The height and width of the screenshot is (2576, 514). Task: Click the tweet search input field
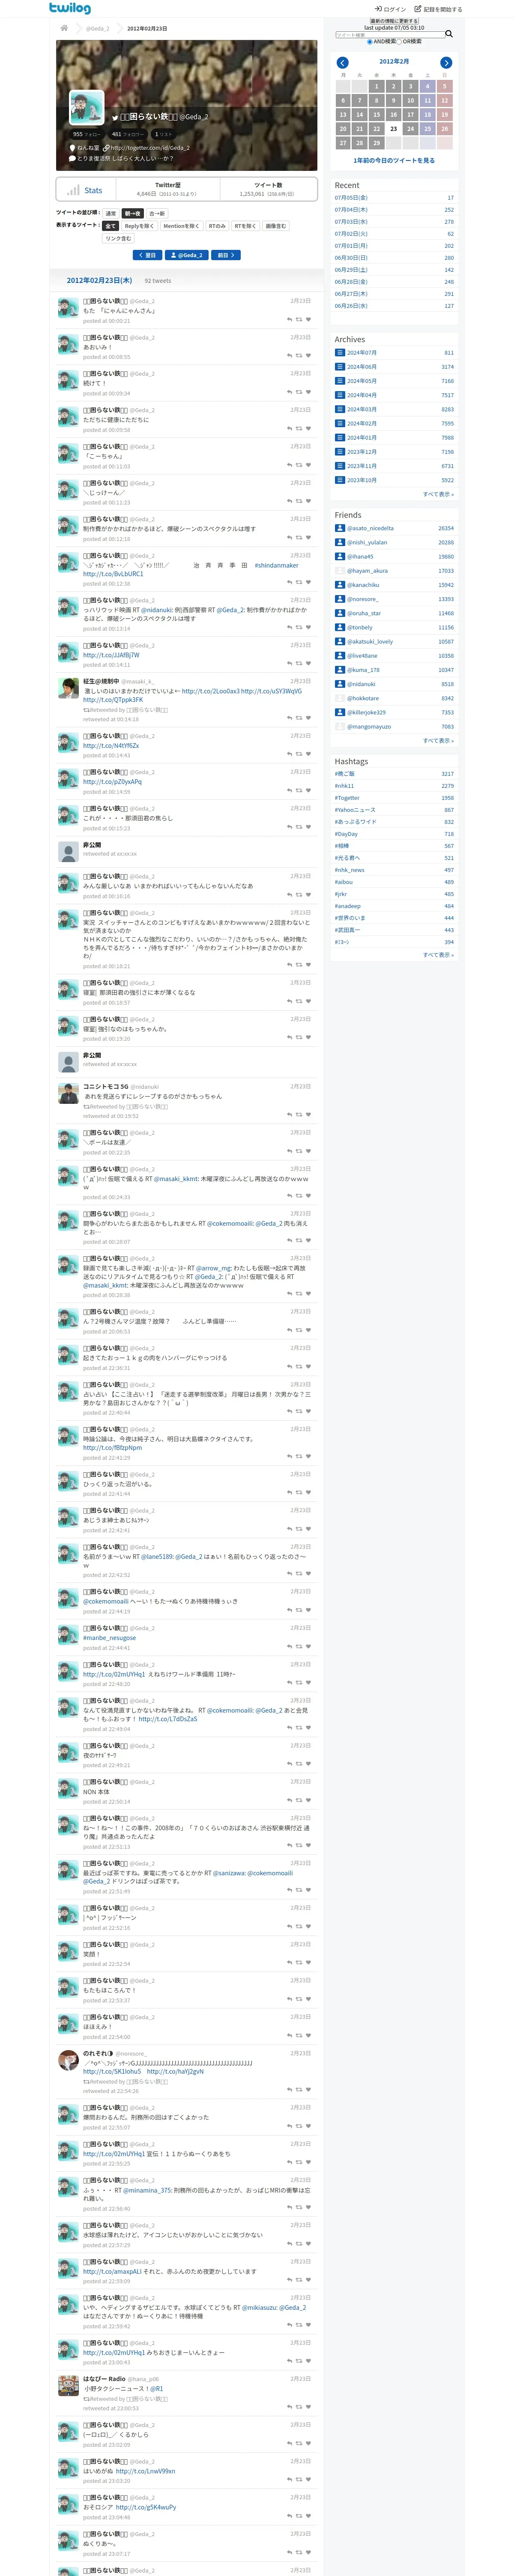tap(389, 35)
